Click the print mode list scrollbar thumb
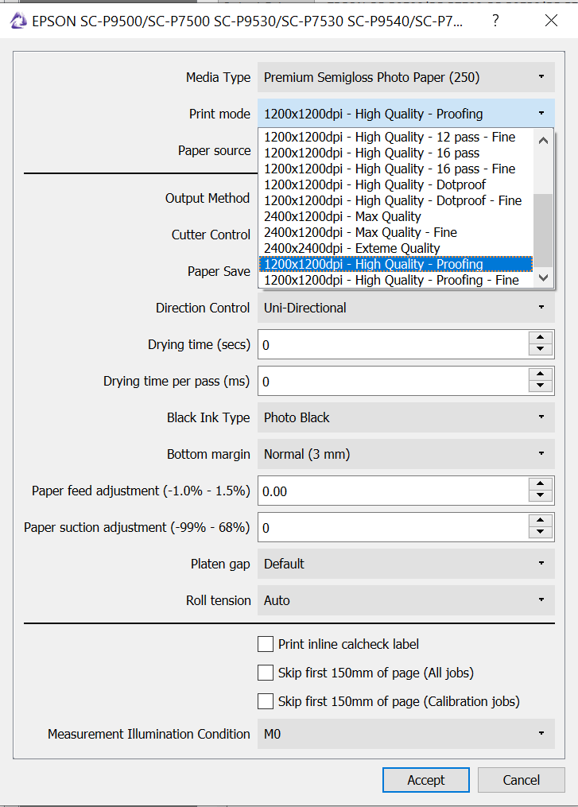This screenshot has width=578, height=807. tap(543, 231)
